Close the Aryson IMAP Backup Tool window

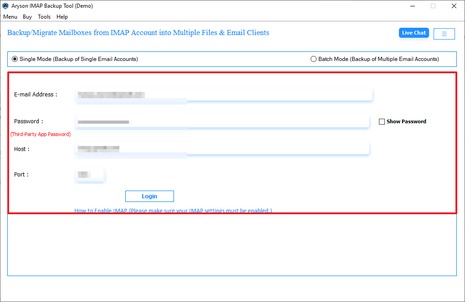(x=454, y=6)
